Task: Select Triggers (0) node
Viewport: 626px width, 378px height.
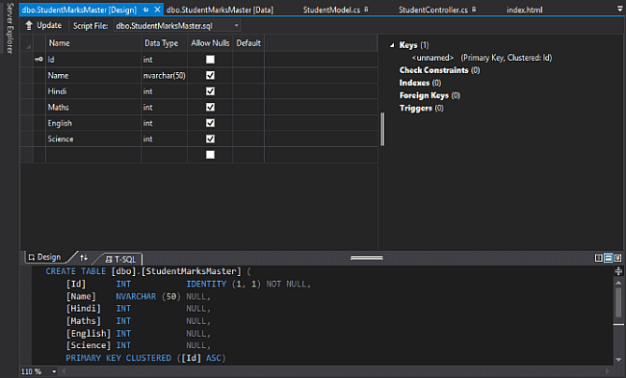Action: tap(421, 108)
